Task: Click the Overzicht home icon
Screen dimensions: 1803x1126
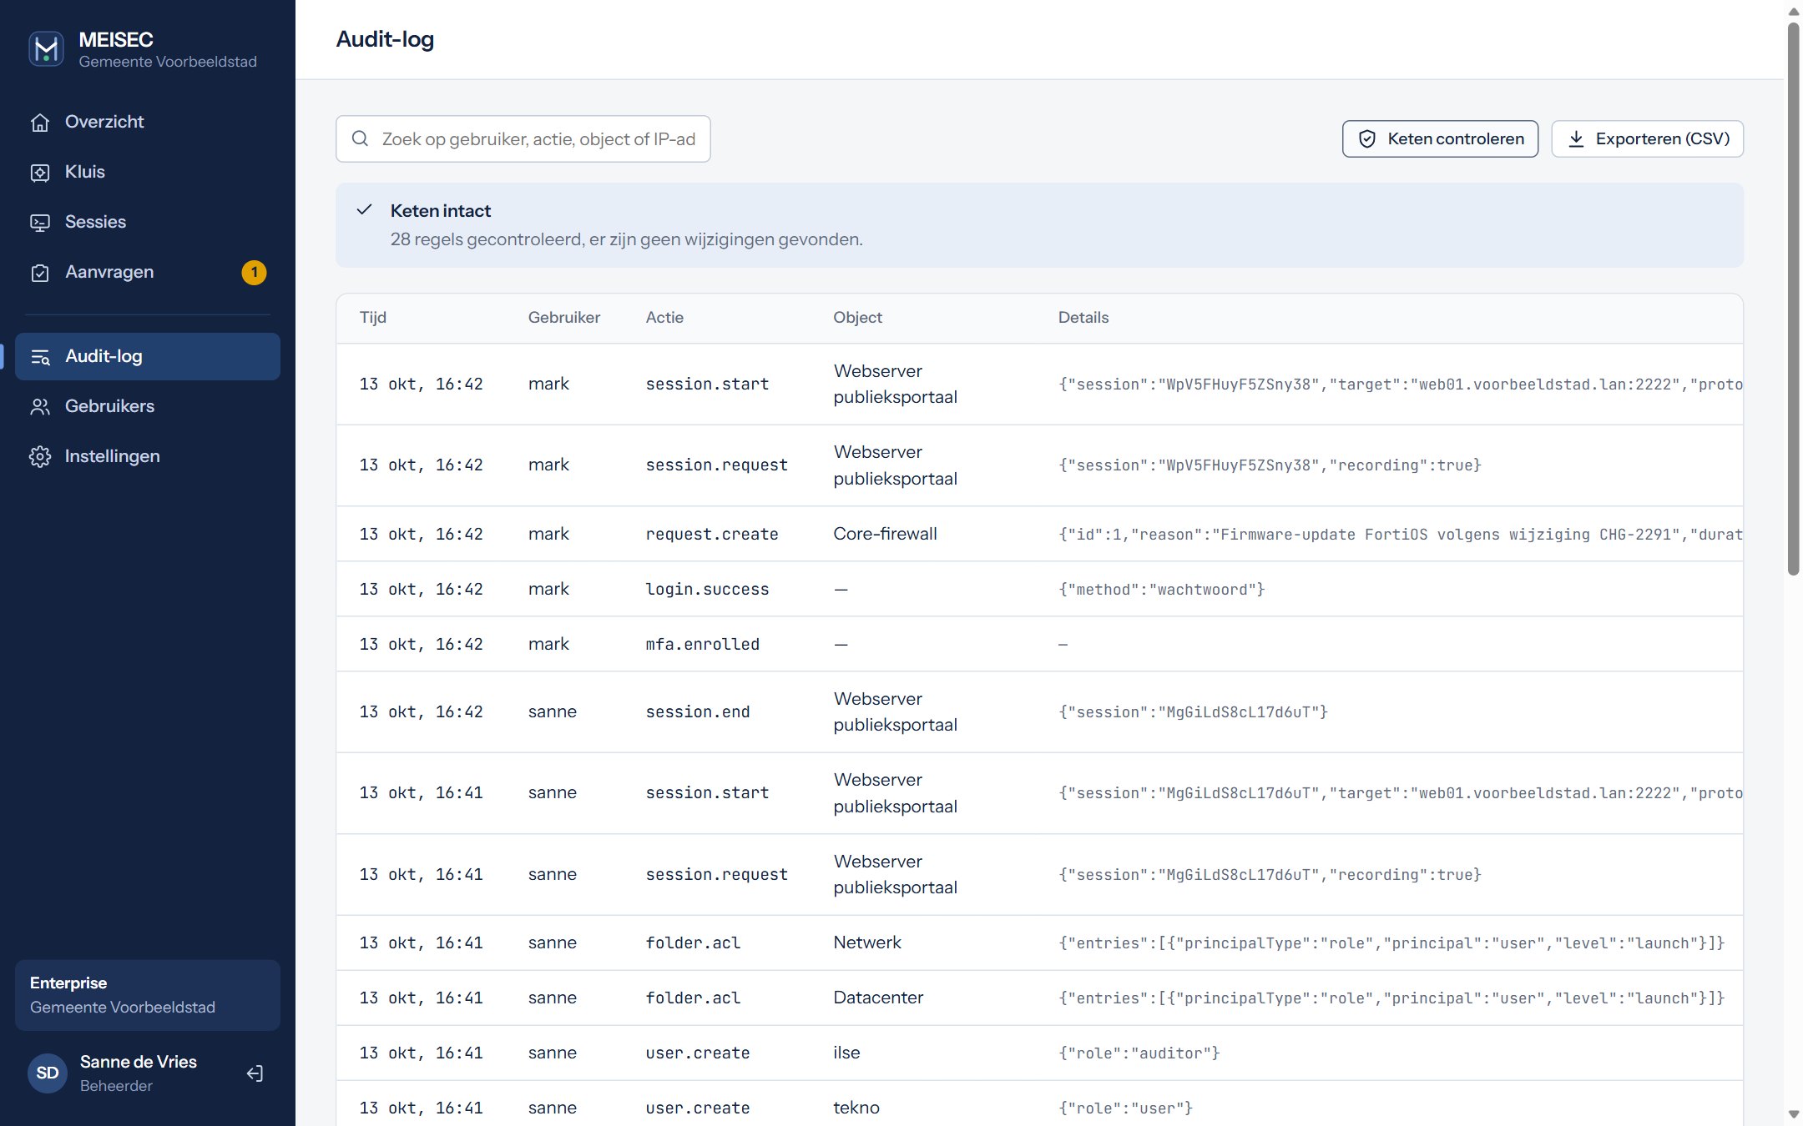Action: (40, 123)
